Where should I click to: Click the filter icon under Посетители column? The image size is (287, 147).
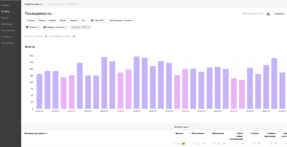tap(194, 144)
